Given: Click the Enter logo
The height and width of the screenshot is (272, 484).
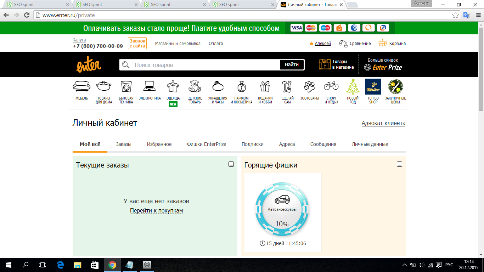Looking at the screenshot, I should 89,64.
